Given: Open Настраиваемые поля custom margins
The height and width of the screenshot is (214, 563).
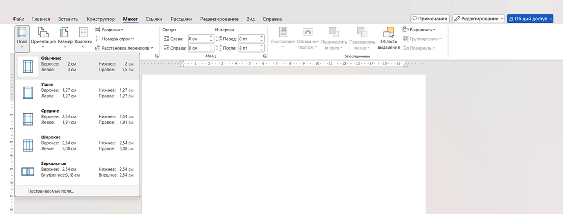Looking at the screenshot, I should pyautogui.click(x=51, y=191).
